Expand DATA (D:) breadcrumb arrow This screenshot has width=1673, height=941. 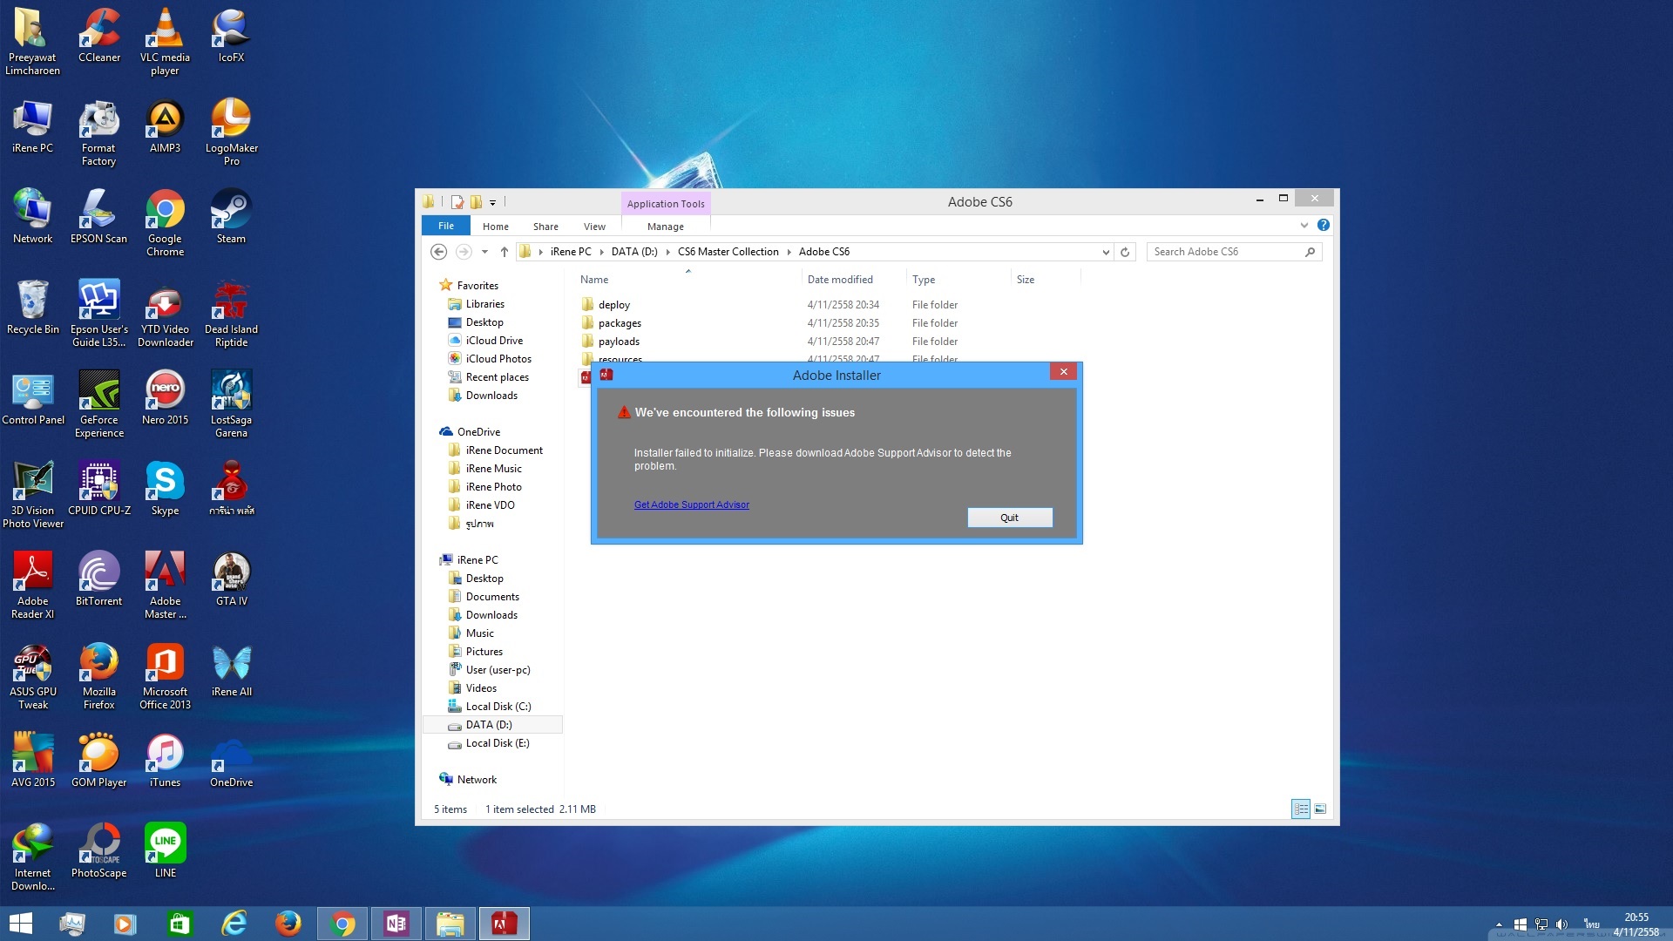point(667,252)
